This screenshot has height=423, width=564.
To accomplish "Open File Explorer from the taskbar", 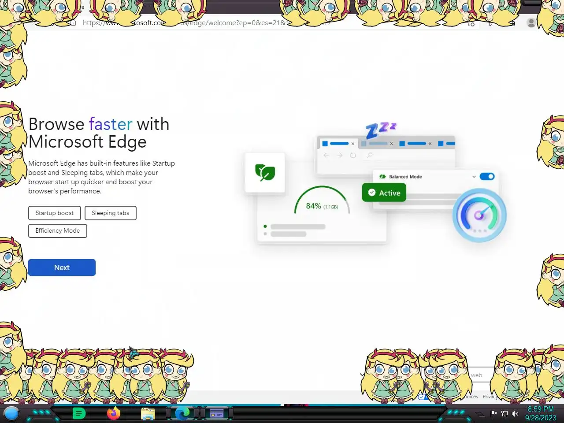I will click(x=148, y=414).
